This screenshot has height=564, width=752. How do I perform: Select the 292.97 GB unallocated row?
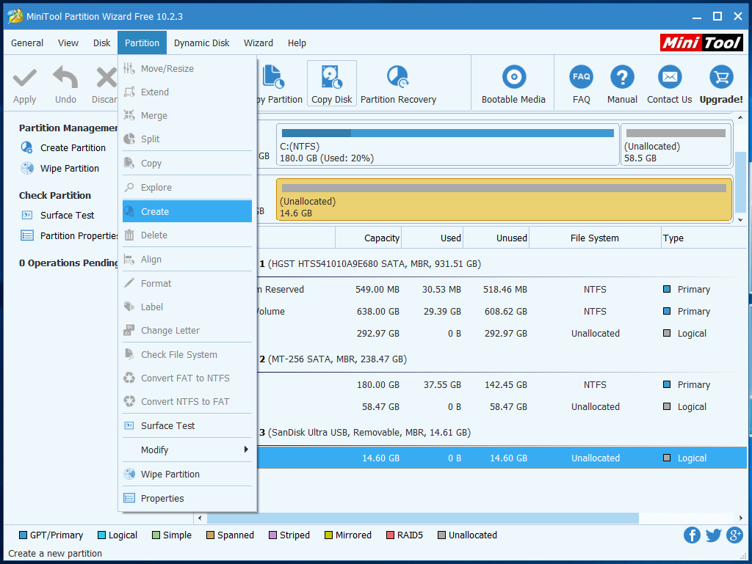point(502,334)
